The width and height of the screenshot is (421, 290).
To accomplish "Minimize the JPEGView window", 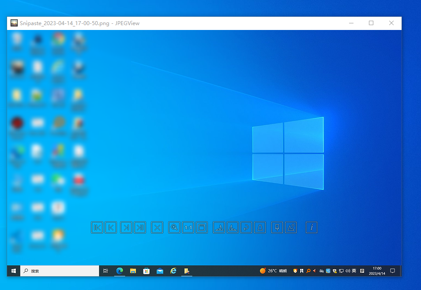I will pos(351,23).
